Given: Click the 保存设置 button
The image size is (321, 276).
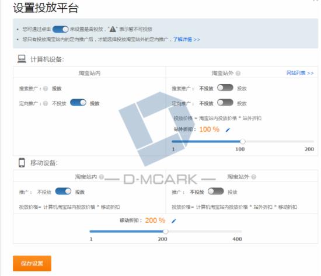Looking at the screenshot, I should pos(32,263).
